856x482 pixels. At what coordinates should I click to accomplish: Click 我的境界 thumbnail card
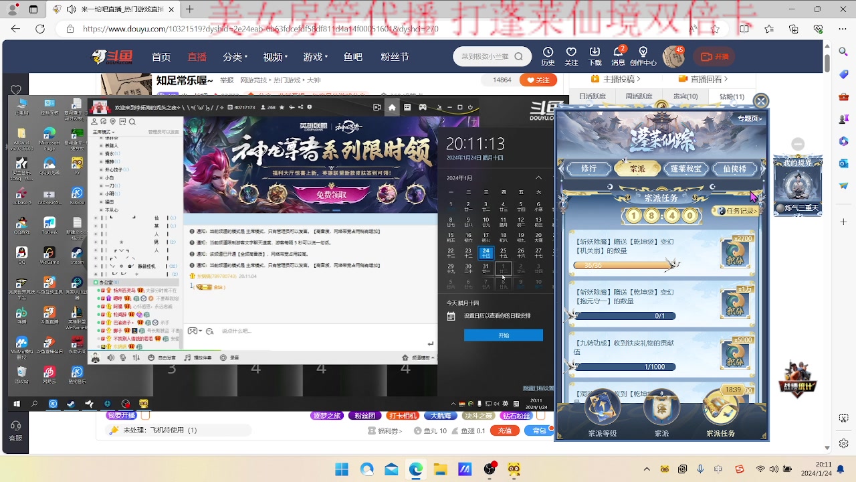coord(797,186)
